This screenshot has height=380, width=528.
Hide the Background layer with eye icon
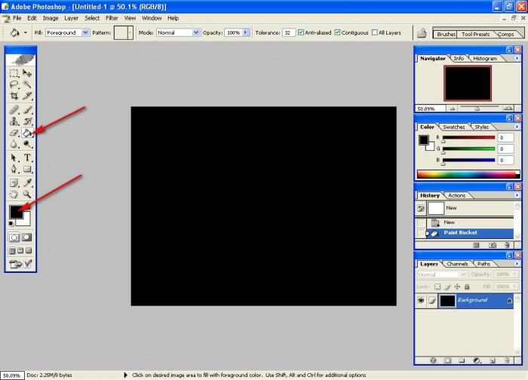coord(422,300)
